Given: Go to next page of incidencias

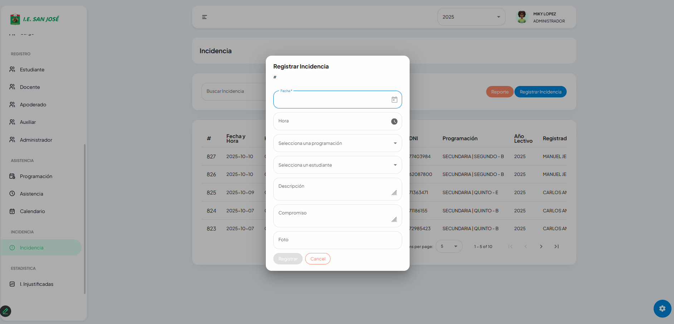Looking at the screenshot, I should click(x=541, y=247).
